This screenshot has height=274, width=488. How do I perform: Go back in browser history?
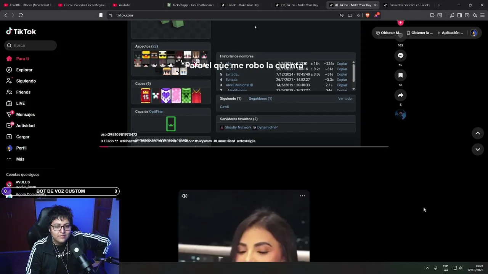click(5, 15)
